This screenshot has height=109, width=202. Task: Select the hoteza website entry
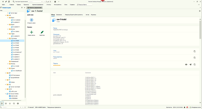coord(13,82)
